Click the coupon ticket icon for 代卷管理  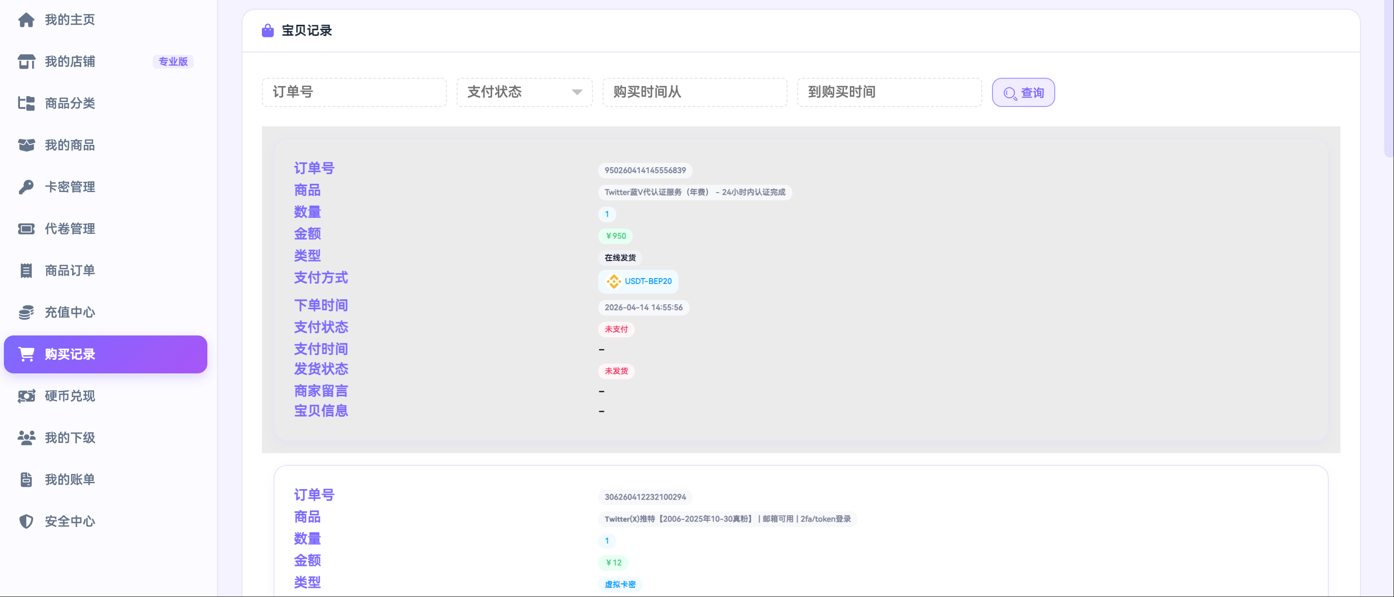tap(26, 228)
